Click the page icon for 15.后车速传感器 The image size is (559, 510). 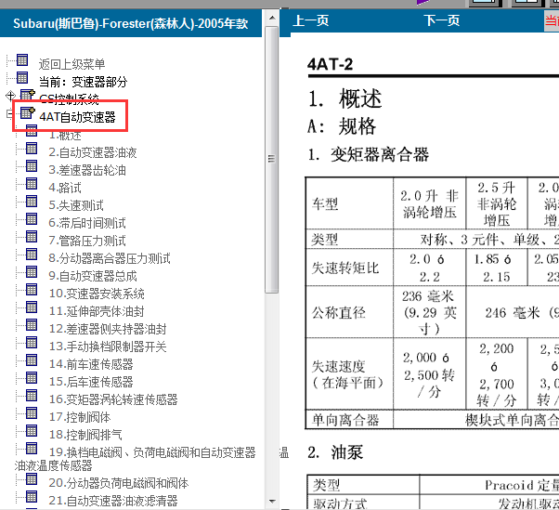click(32, 377)
